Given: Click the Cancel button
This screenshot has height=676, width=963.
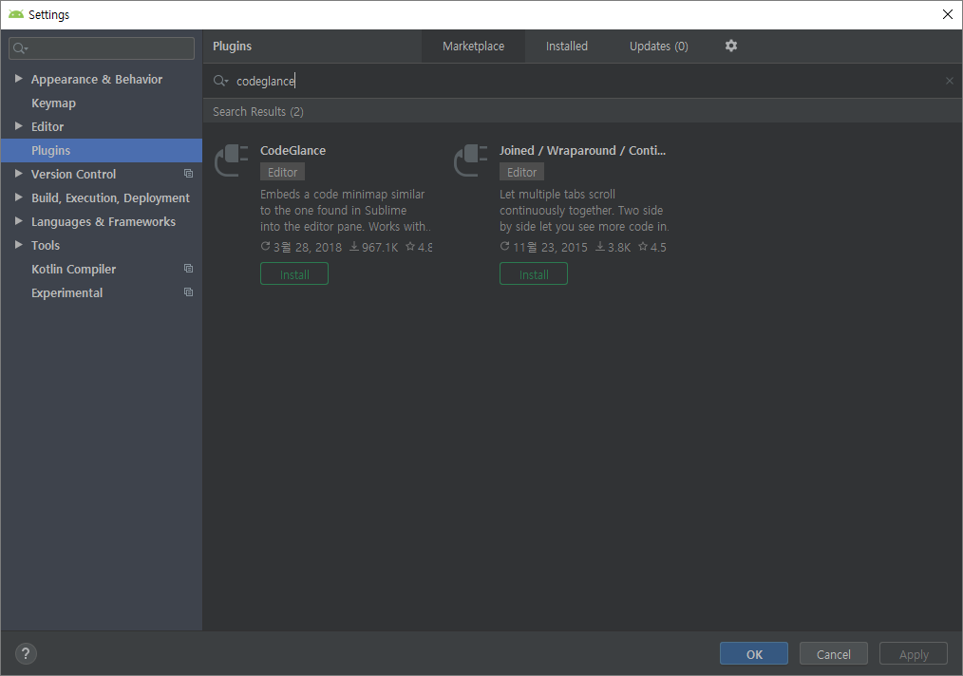Looking at the screenshot, I should tap(834, 654).
